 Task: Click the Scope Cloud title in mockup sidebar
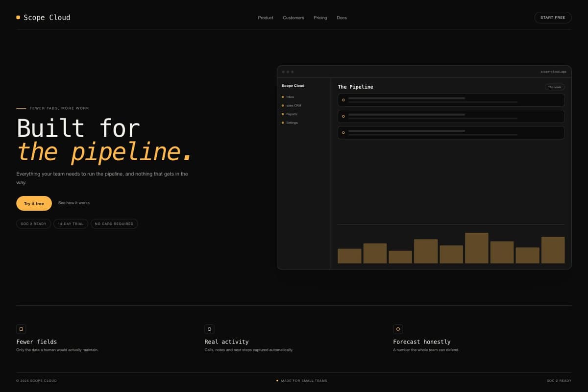[293, 86]
